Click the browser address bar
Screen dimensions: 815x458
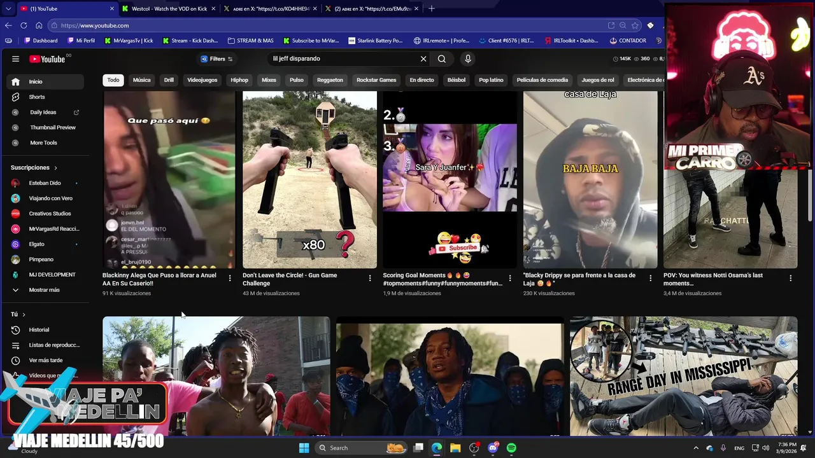(x=331, y=25)
